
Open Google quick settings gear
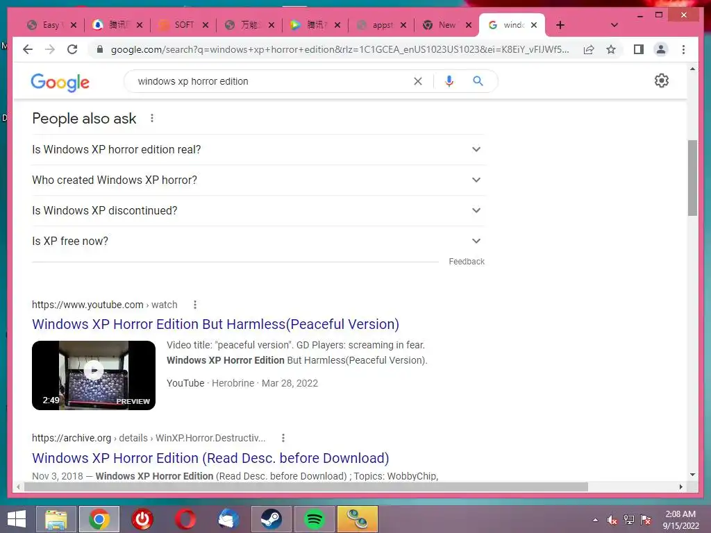(x=661, y=81)
